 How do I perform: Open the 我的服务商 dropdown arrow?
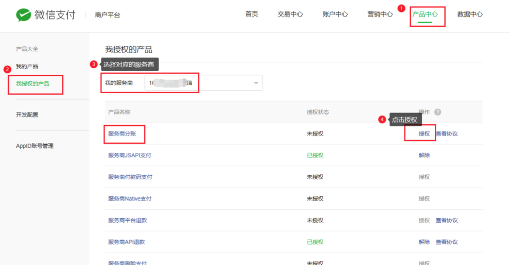(256, 83)
